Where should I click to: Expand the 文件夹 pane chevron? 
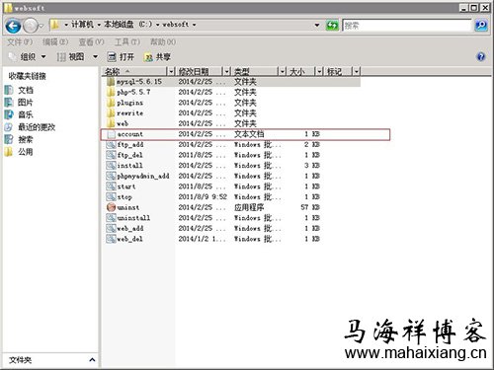tap(92, 360)
